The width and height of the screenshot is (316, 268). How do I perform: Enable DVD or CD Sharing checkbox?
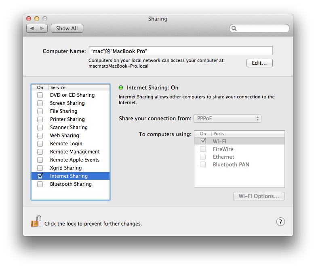(x=40, y=95)
